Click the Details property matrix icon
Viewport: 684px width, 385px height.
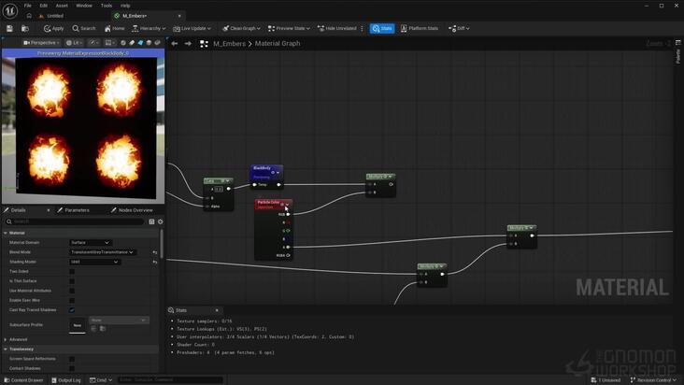(151, 221)
